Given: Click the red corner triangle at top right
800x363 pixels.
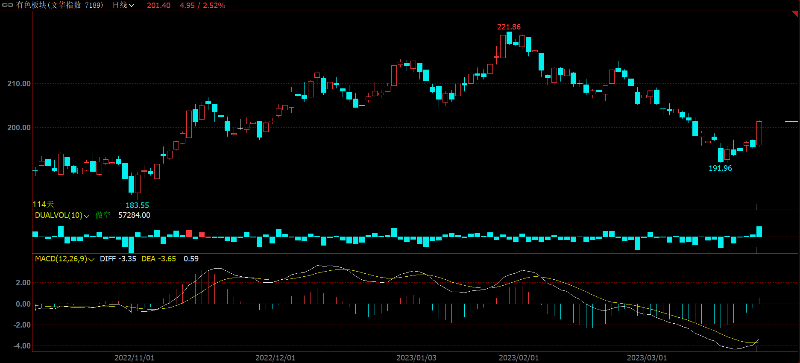Looking at the screenshot, I should (x=795, y=14).
